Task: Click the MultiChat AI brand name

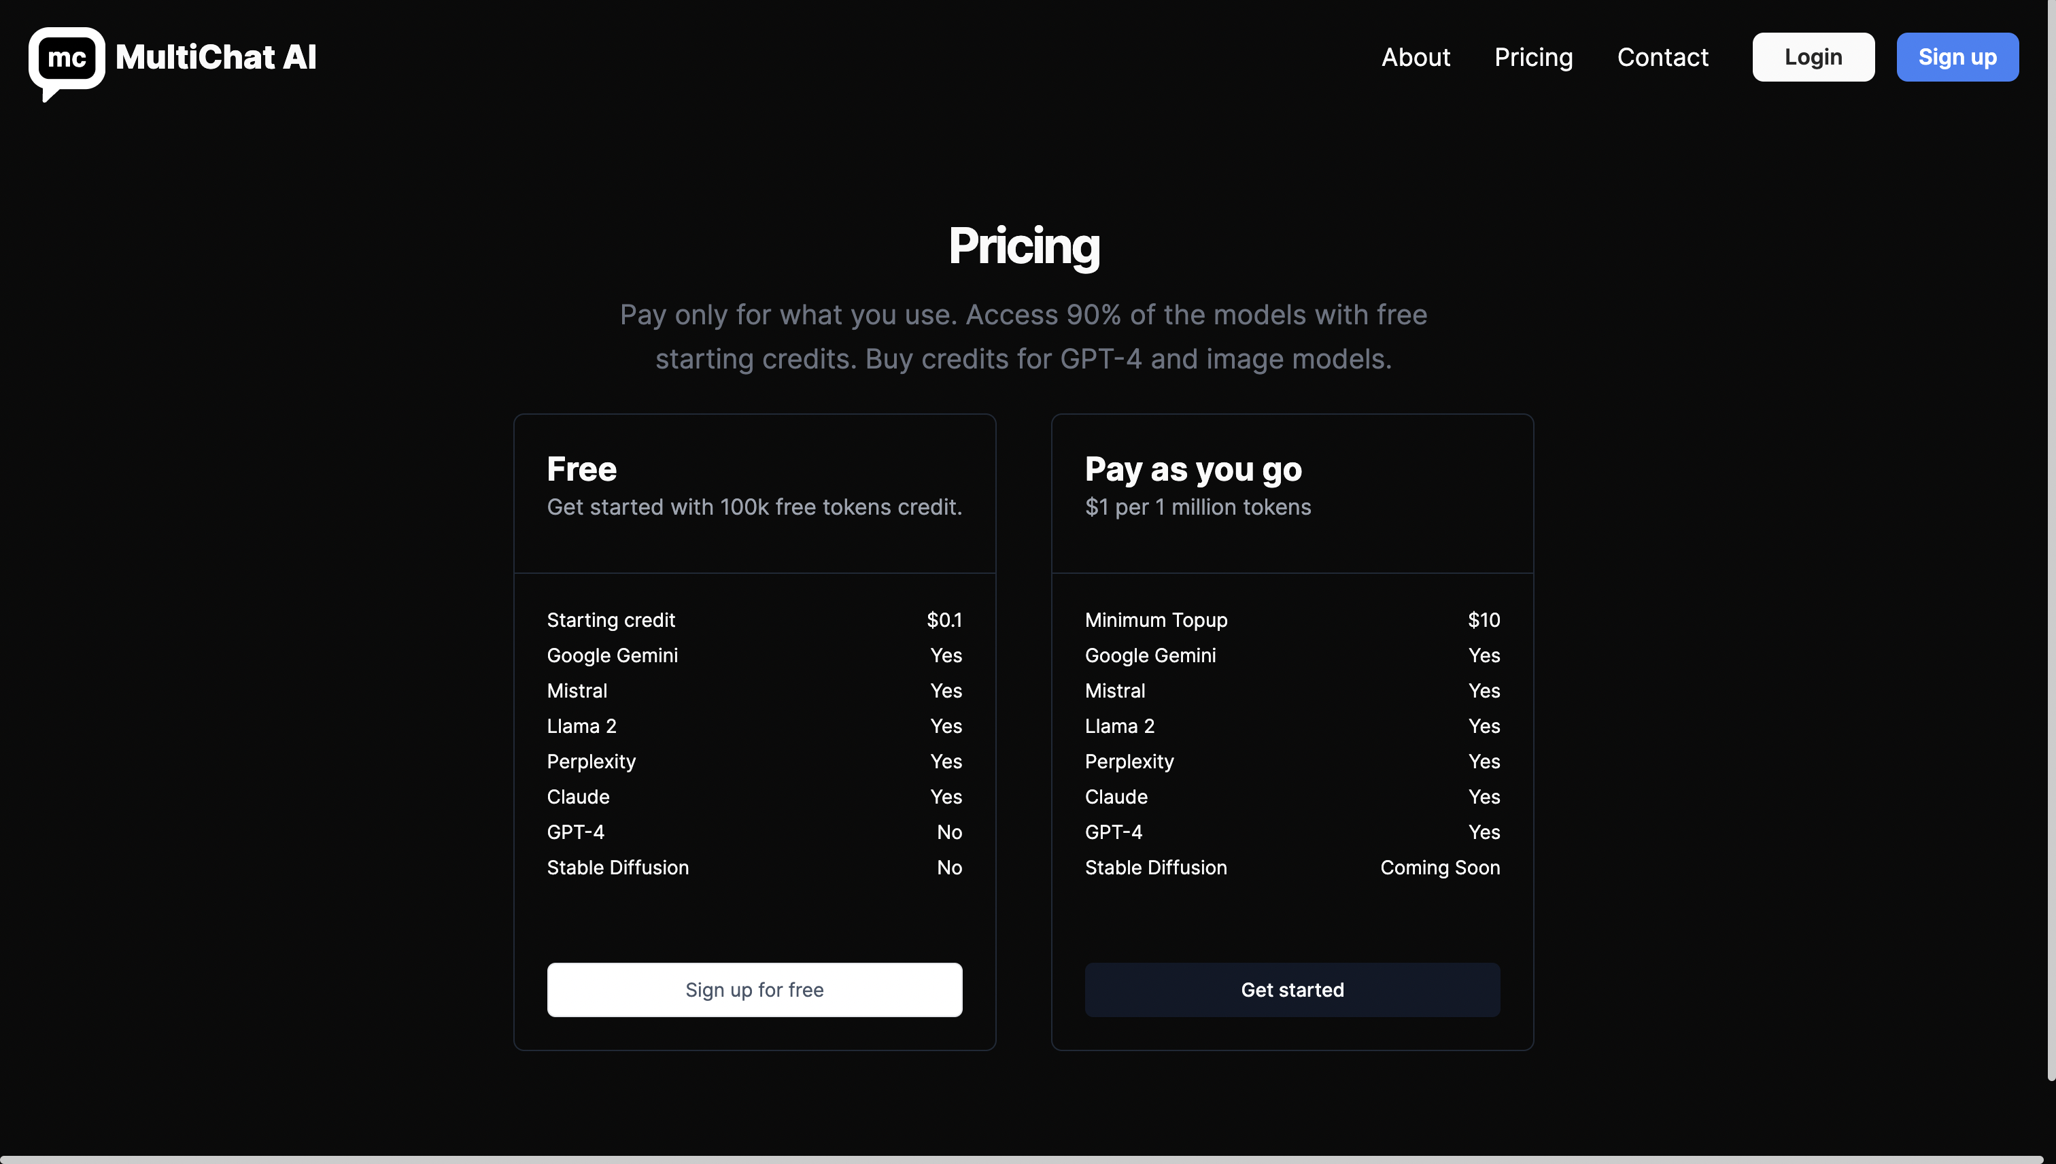Action: 216,58
